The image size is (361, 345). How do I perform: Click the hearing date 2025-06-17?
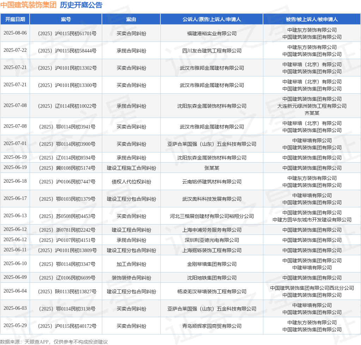[15, 198]
